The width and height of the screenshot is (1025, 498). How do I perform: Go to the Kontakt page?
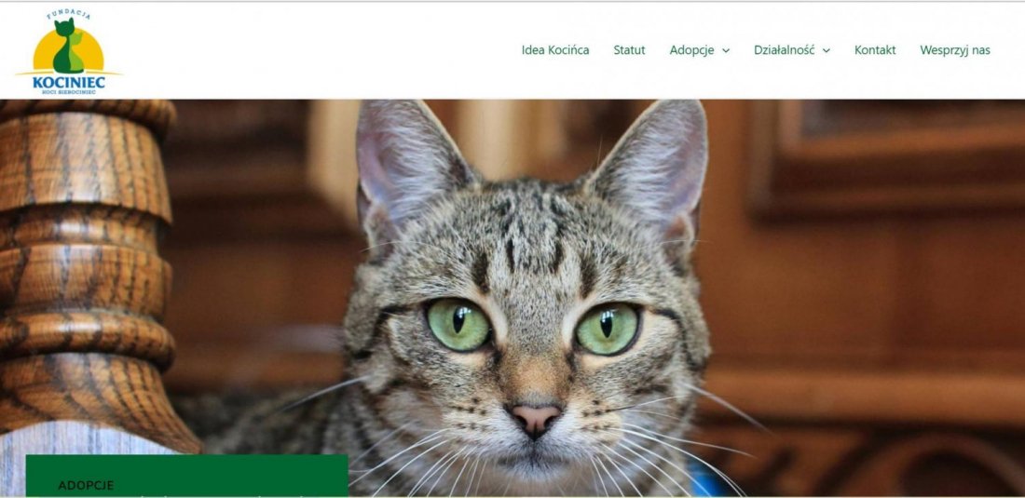click(x=875, y=50)
